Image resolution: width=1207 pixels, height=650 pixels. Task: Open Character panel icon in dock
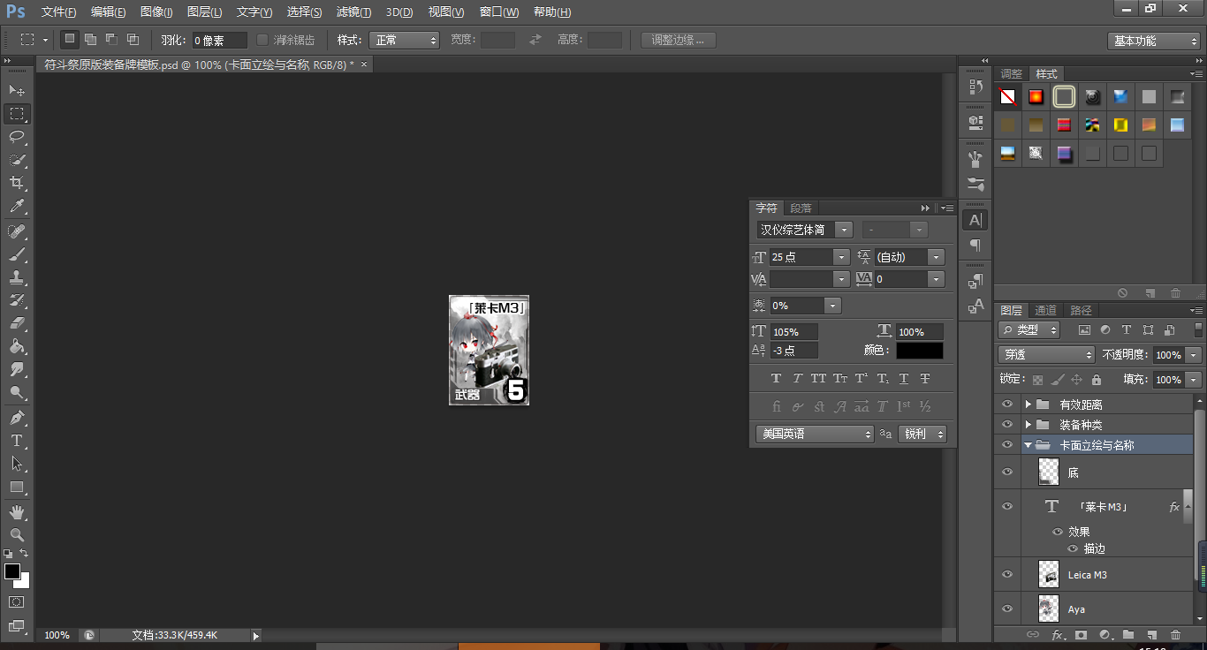975,220
